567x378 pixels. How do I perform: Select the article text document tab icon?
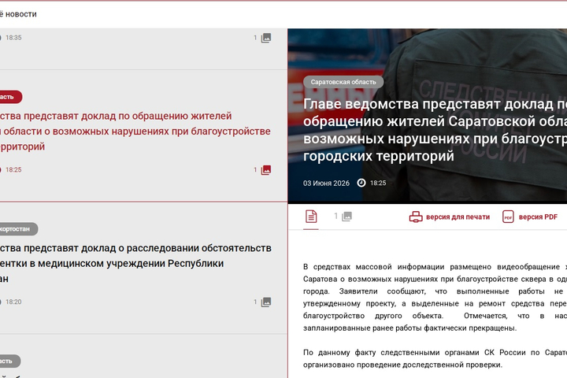coord(311,217)
